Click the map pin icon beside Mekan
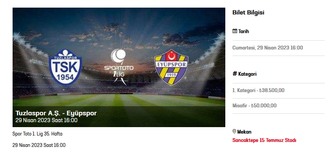The height and width of the screenshot is (153, 329). [234, 131]
